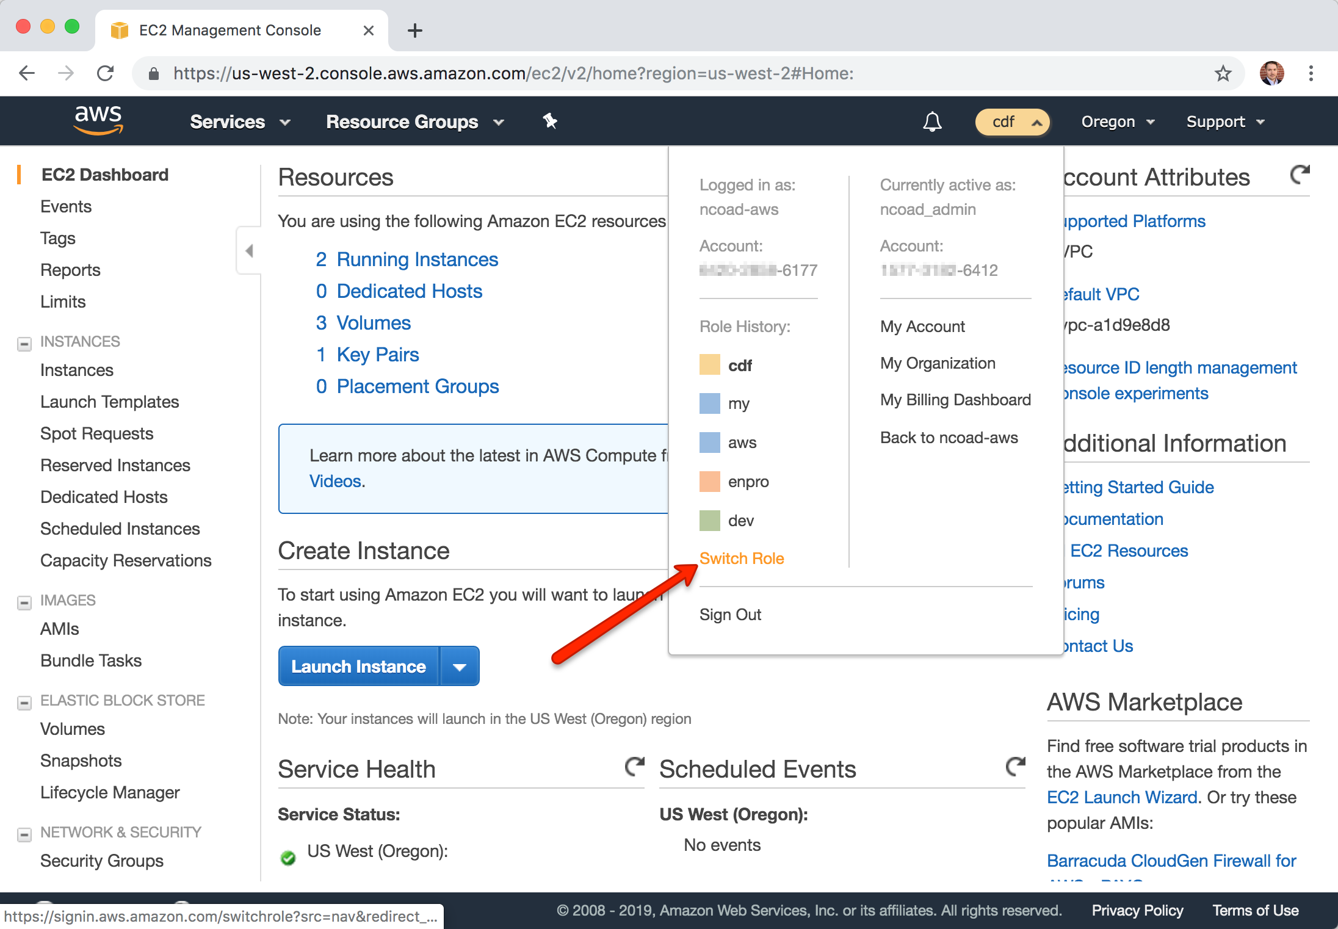
Task: Click the Switch Role link
Action: [x=742, y=558]
